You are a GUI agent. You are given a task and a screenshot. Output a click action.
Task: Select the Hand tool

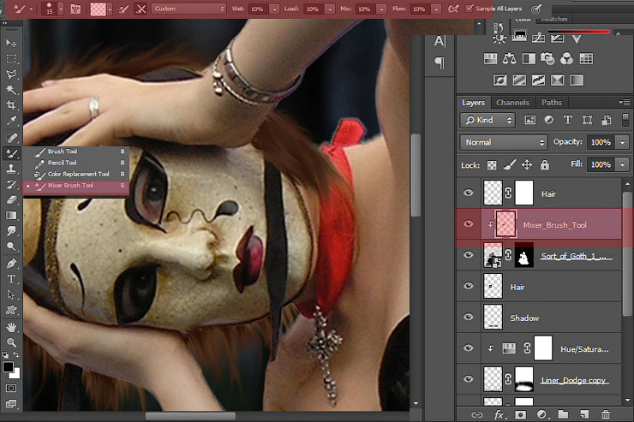(x=12, y=327)
